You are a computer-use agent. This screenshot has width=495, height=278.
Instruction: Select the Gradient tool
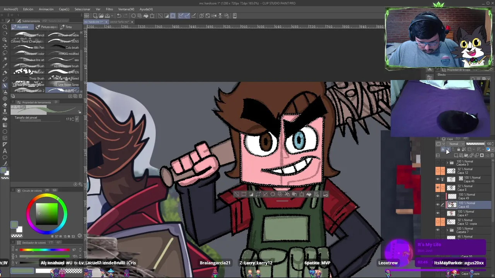(x=5, y=125)
